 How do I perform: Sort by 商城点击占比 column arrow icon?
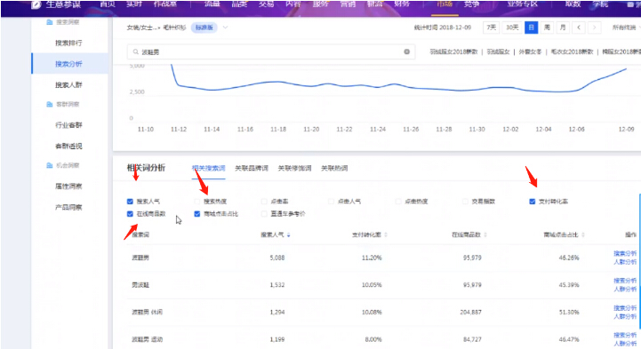pos(583,234)
